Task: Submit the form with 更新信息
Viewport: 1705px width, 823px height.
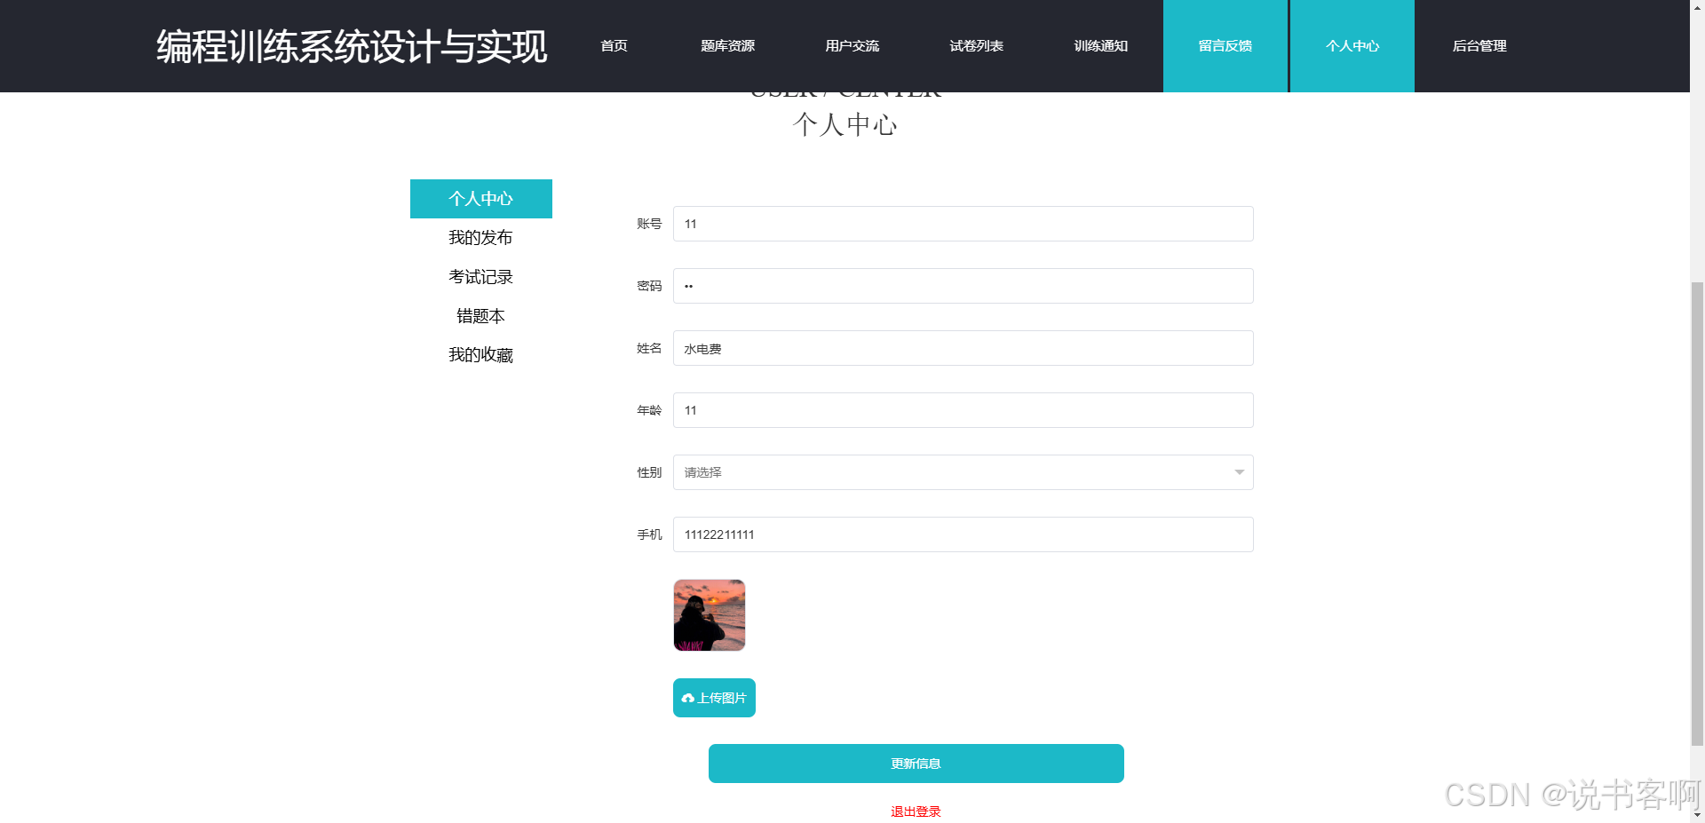Action: click(x=916, y=764)
